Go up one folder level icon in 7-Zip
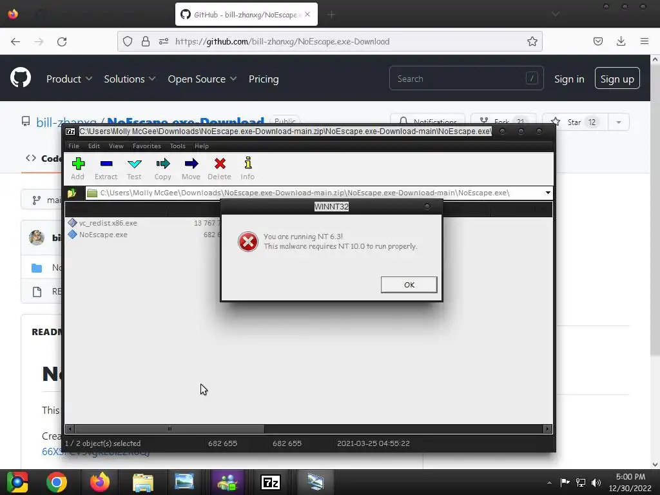The image size is (660, 495). click(x=72, y=193)
